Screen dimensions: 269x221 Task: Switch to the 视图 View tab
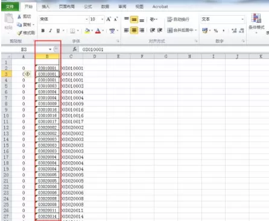tap(139, 7)
